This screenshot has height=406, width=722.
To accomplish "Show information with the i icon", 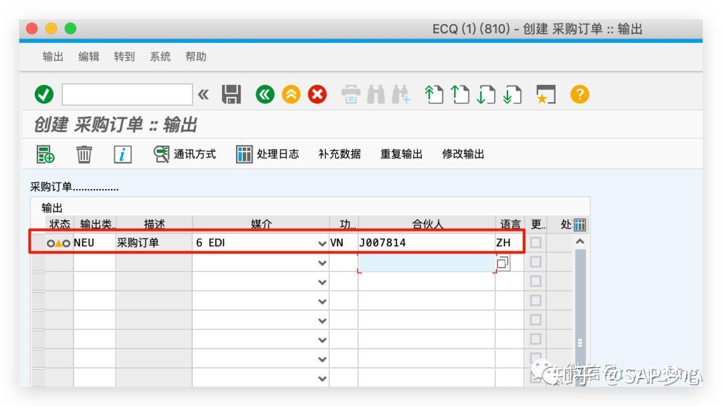I will 122,154.
